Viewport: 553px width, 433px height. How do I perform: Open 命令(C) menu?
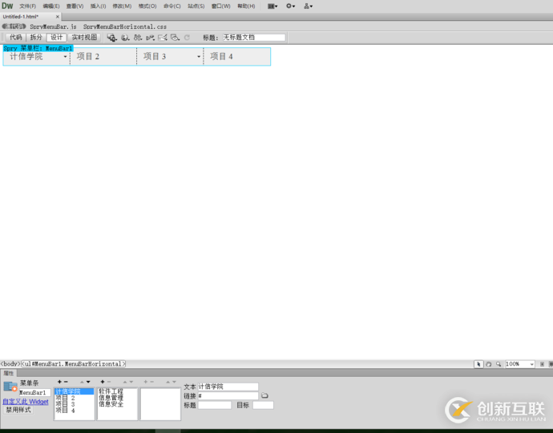click(x=172, y=6)
